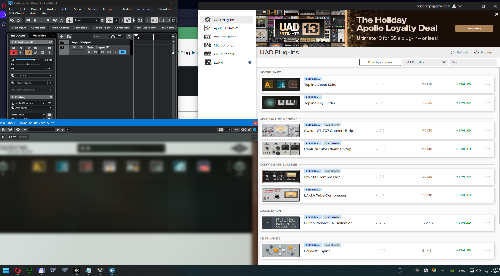This screenshot has width=500, height=276.
Task: Open the All MIDI Inputs dropdown
Action: [28, 103]
